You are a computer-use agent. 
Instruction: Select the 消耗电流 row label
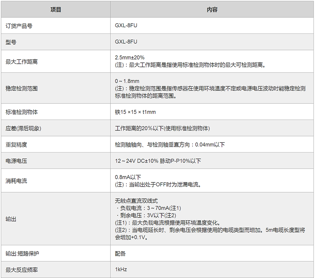(x=16, y=181)
